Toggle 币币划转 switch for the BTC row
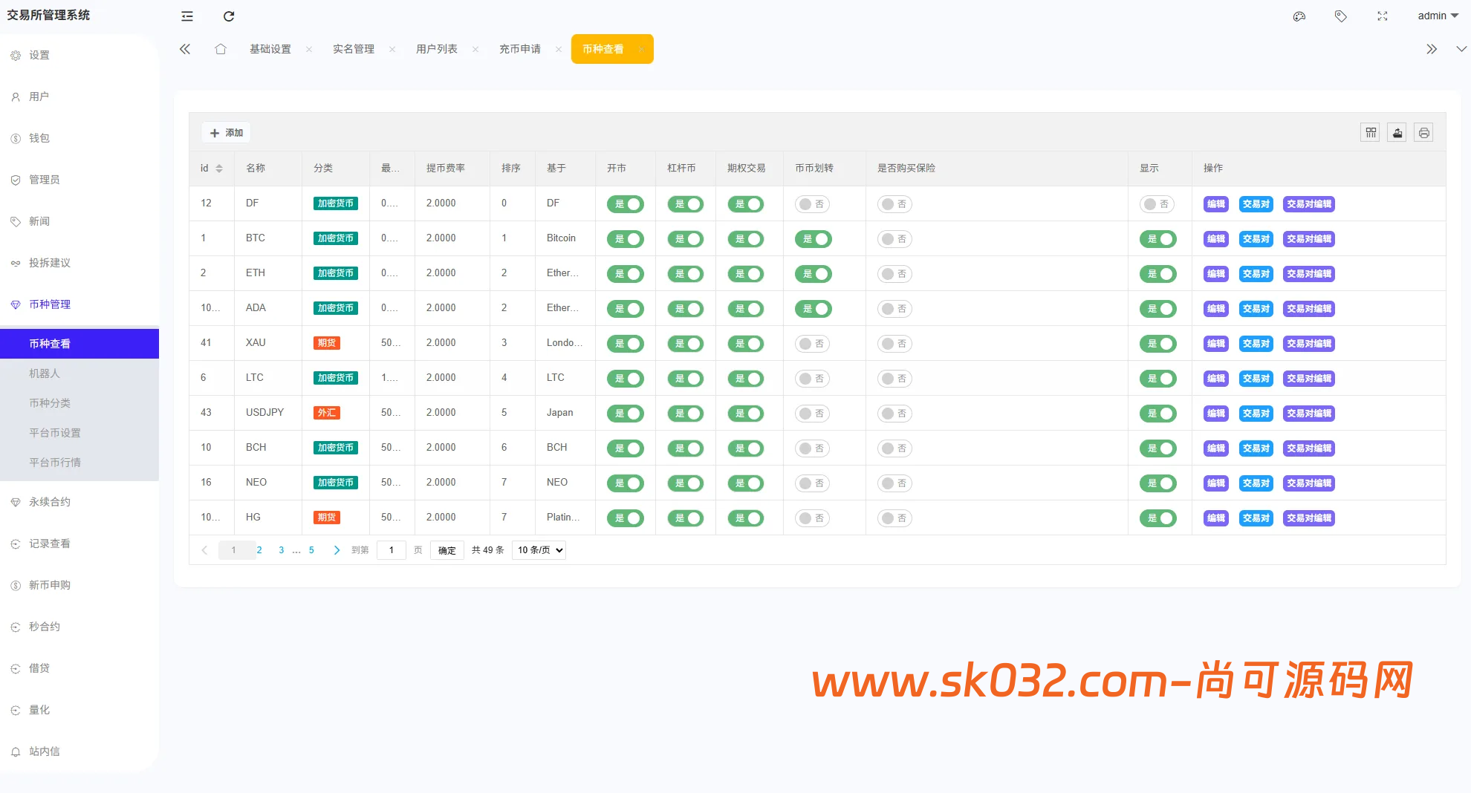The image size is (1471, 793). (x=814, y=239)
